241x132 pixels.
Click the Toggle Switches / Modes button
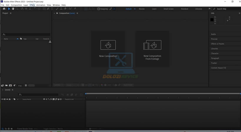point(53,129)
